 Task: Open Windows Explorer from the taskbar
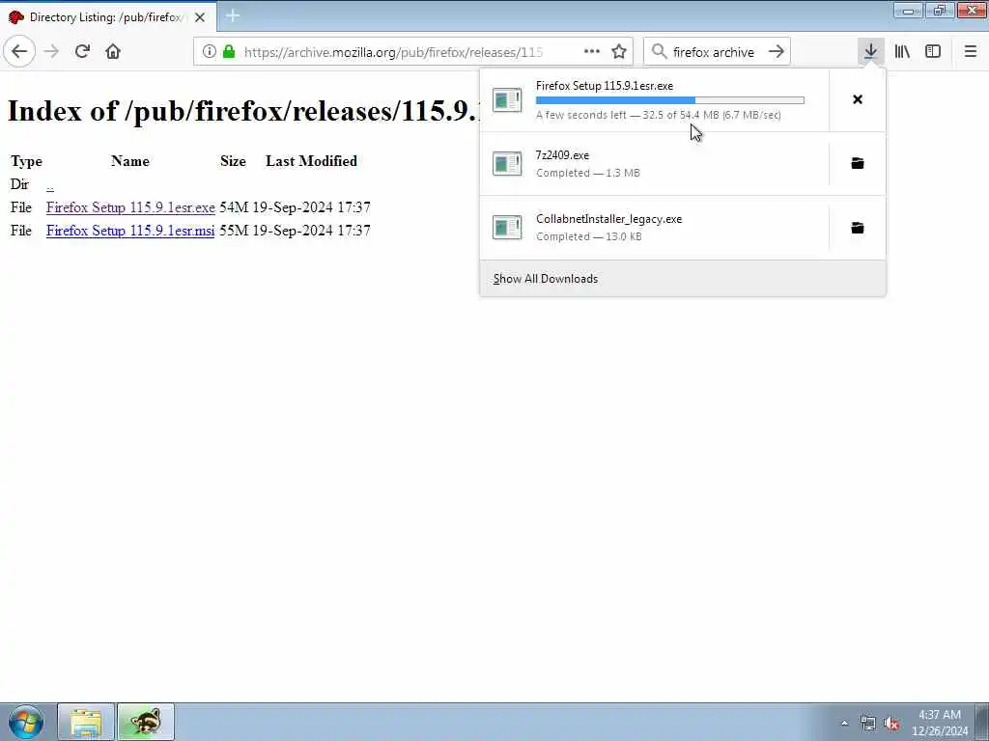86,722
